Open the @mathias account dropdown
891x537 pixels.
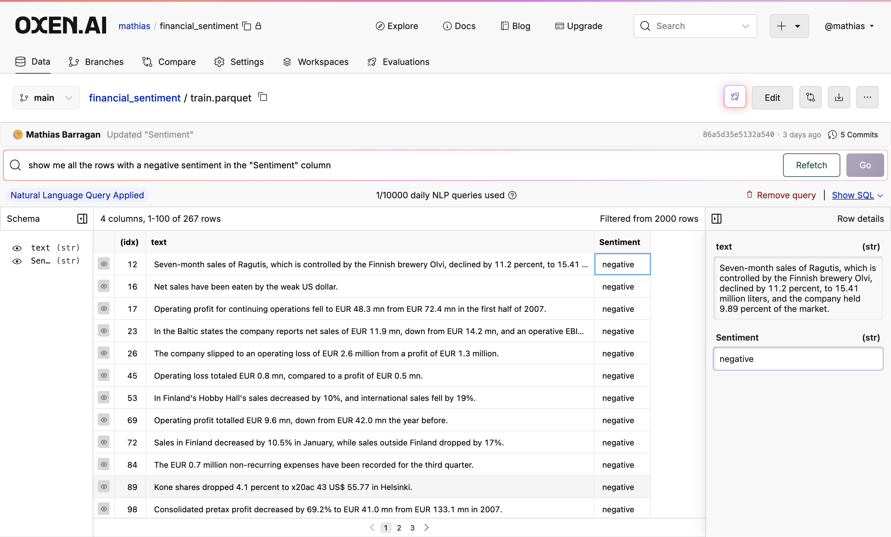[849, 26]
